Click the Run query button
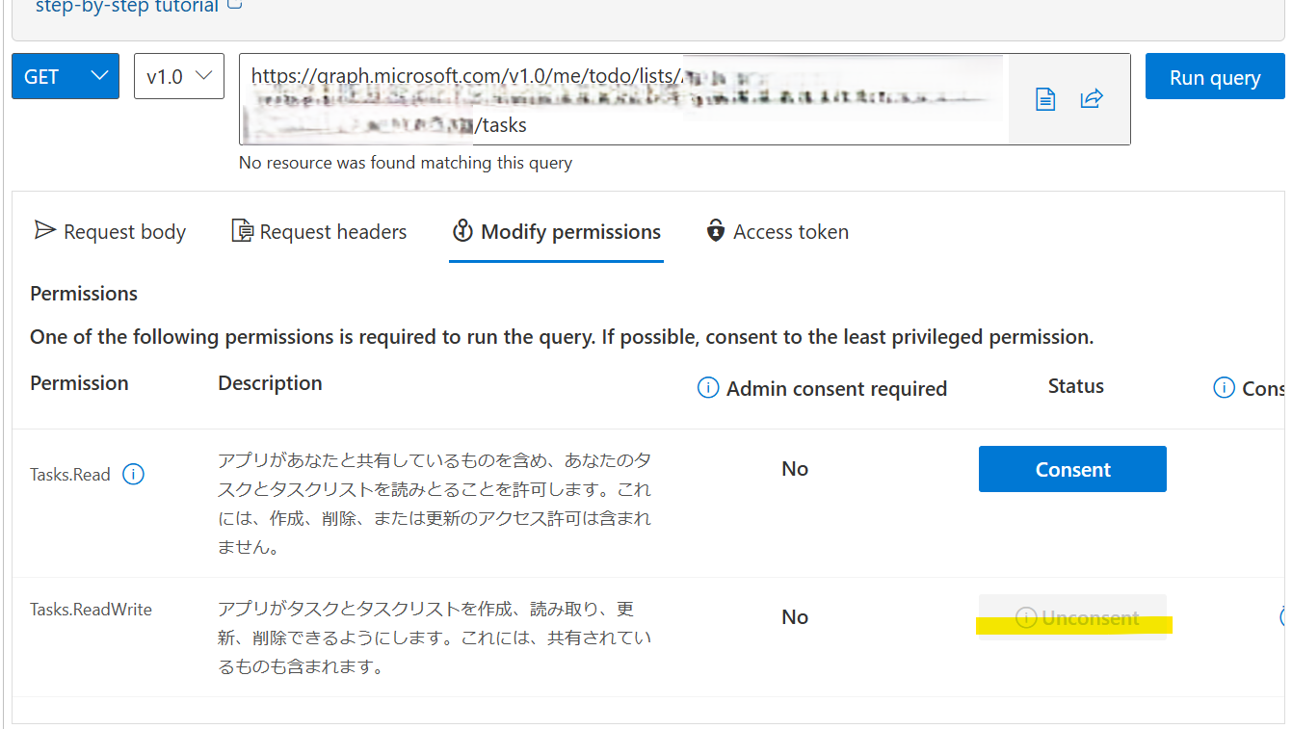Viewport: 1292px width, 729px height. [x=1215, y=76]
